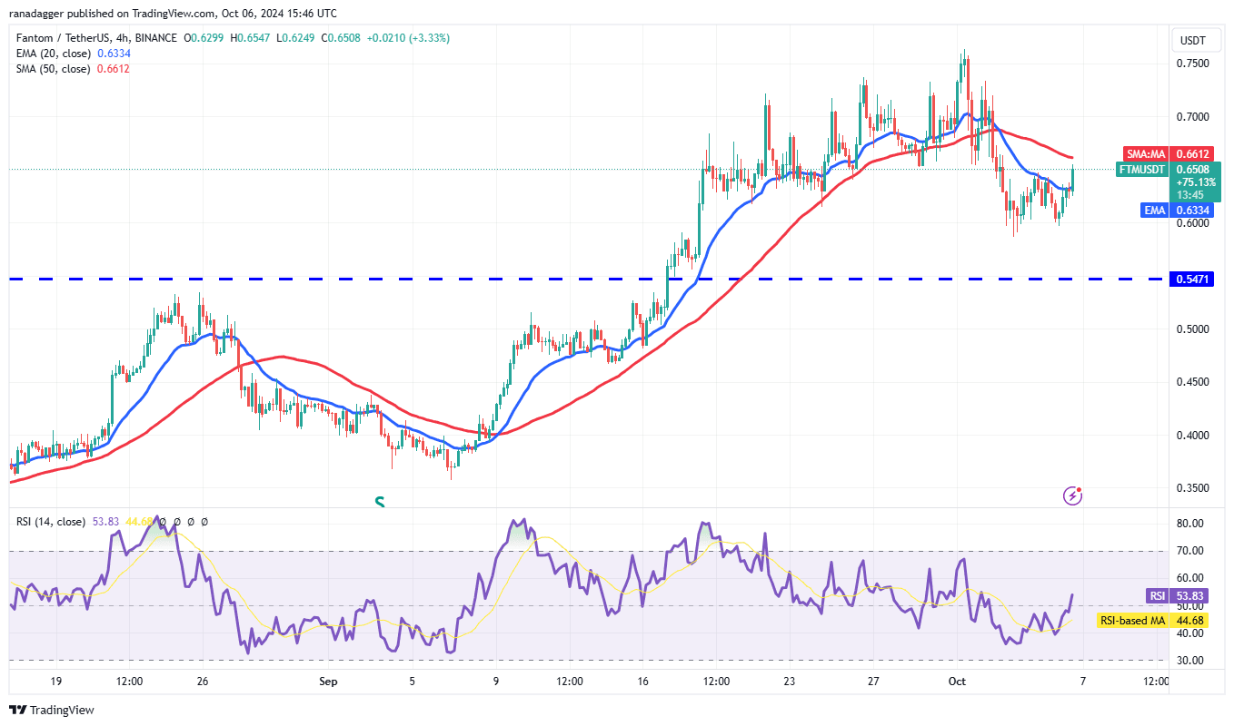The image size is (1234, 726).
Task: Select the EMA (20, close) indicator legend
Action: click(x=51, y=54)
